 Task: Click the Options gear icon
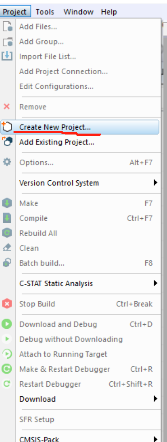[7, 162]
